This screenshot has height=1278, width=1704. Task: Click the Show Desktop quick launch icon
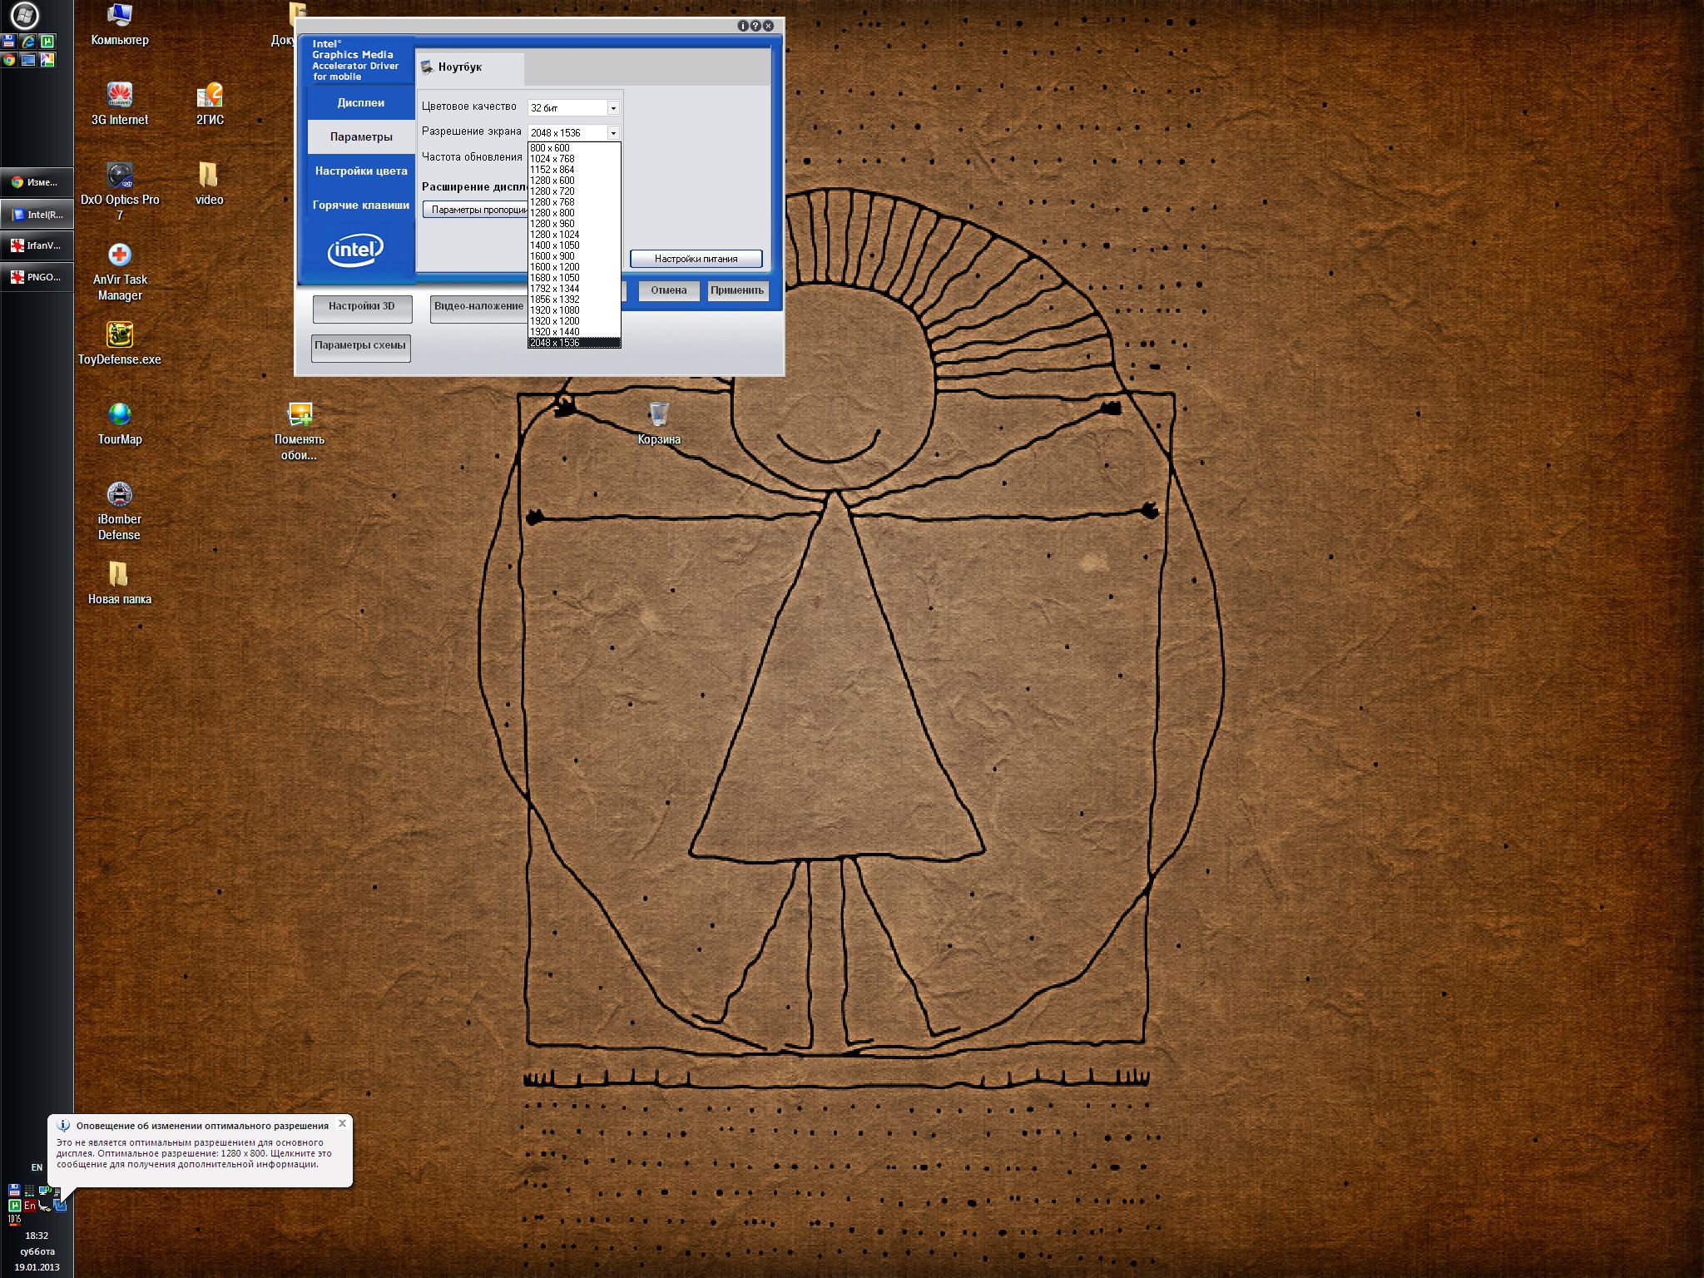point(28,60)
